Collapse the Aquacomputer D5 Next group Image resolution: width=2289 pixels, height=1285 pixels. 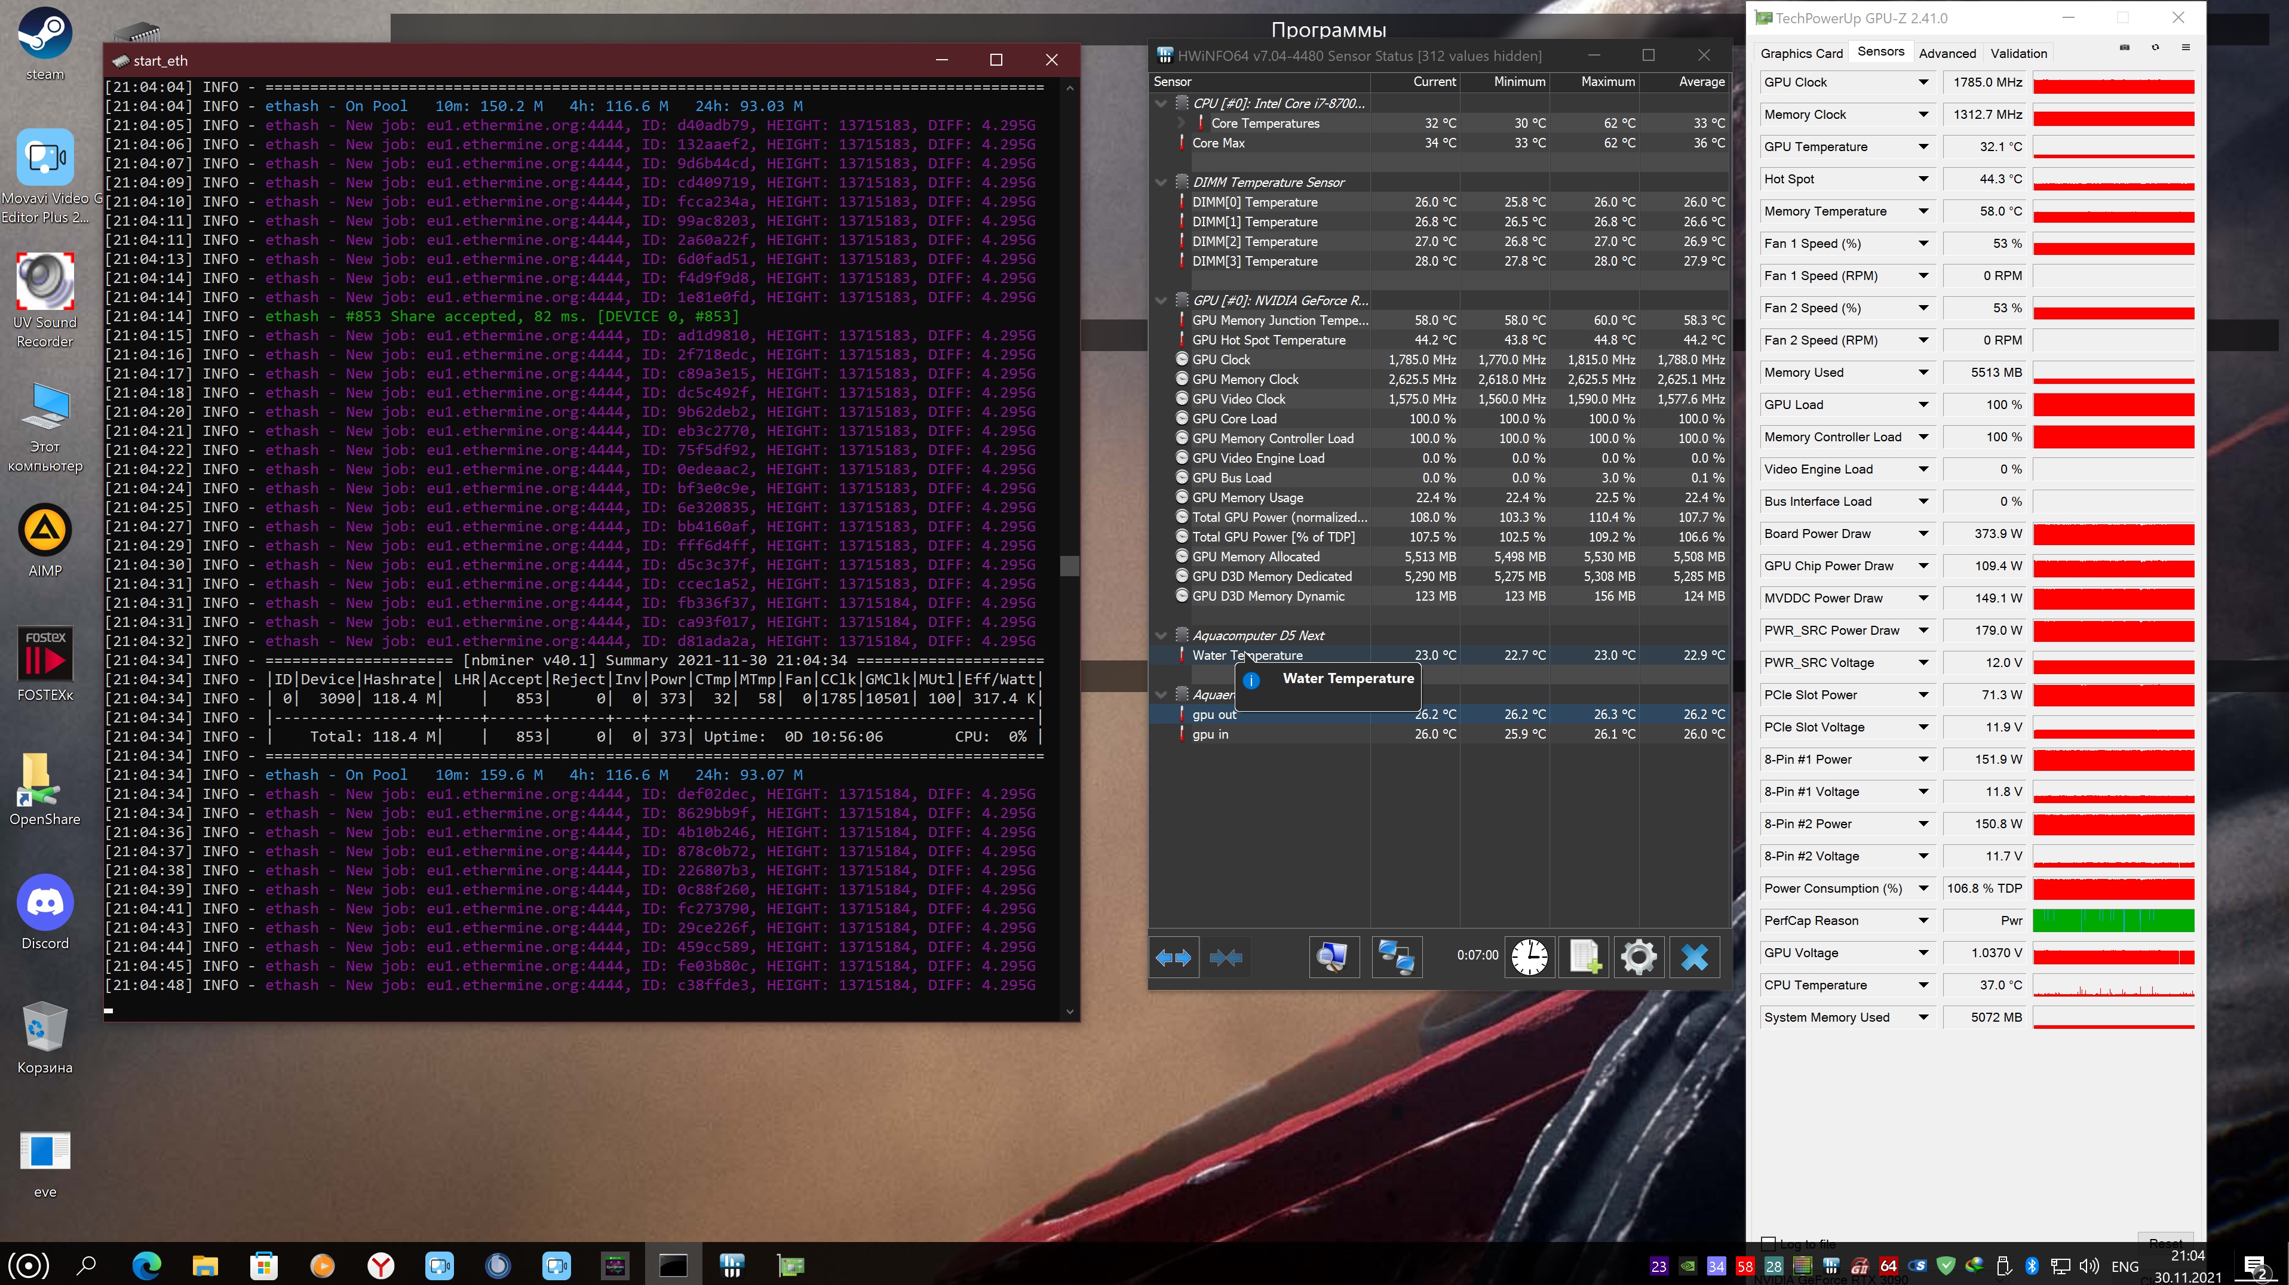click(x=1161, y=636)
